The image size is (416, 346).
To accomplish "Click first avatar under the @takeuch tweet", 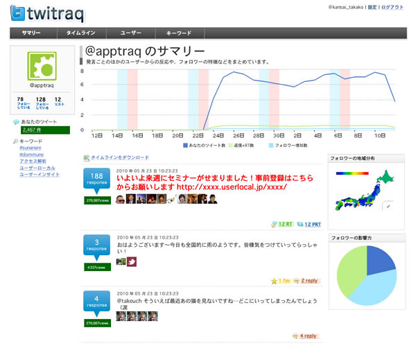I will tap(121, 316).
